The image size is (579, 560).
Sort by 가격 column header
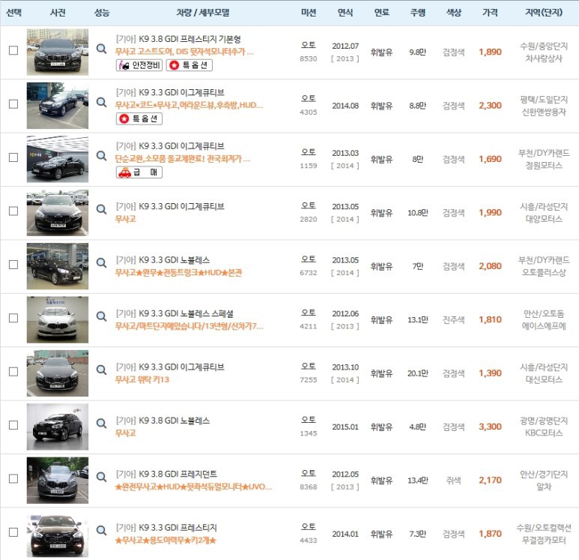tap(490, 13)
